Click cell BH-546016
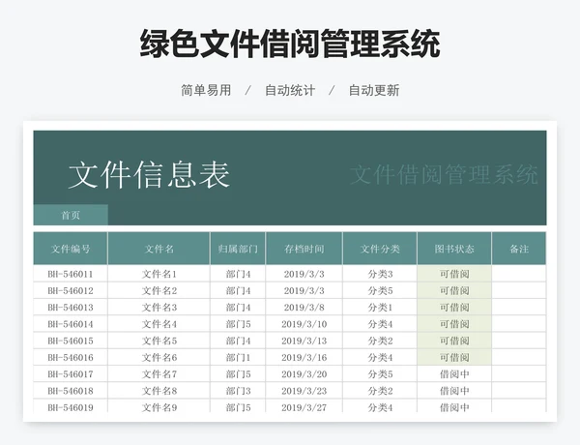The height and width of the screenshot is (445, 580). coord(71,357)
